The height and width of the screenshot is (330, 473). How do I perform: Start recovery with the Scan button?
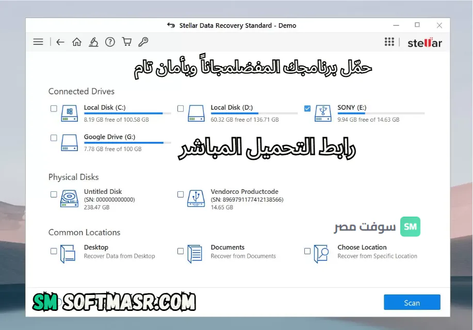click(412, 302)
